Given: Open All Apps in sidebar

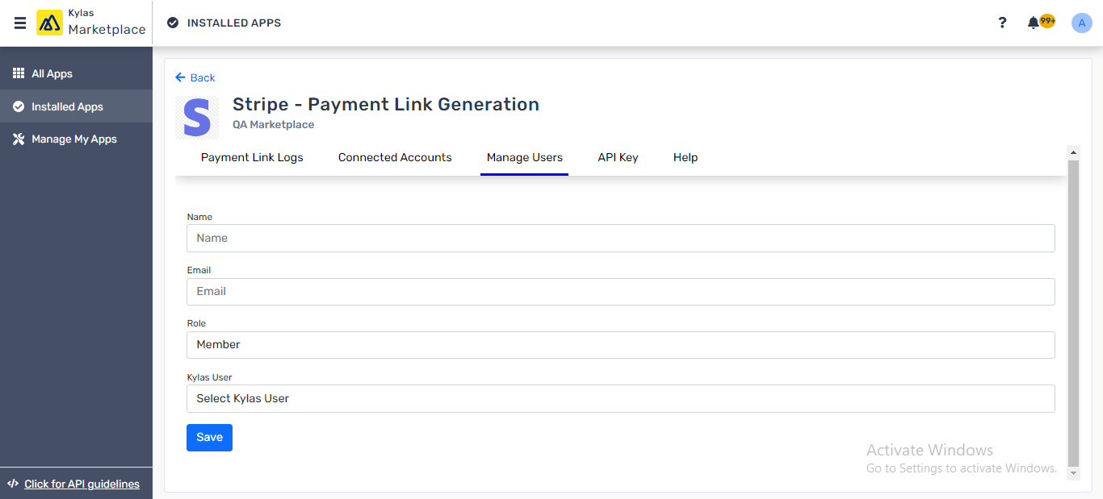Looking at the screenshot, I should [52, 73].
